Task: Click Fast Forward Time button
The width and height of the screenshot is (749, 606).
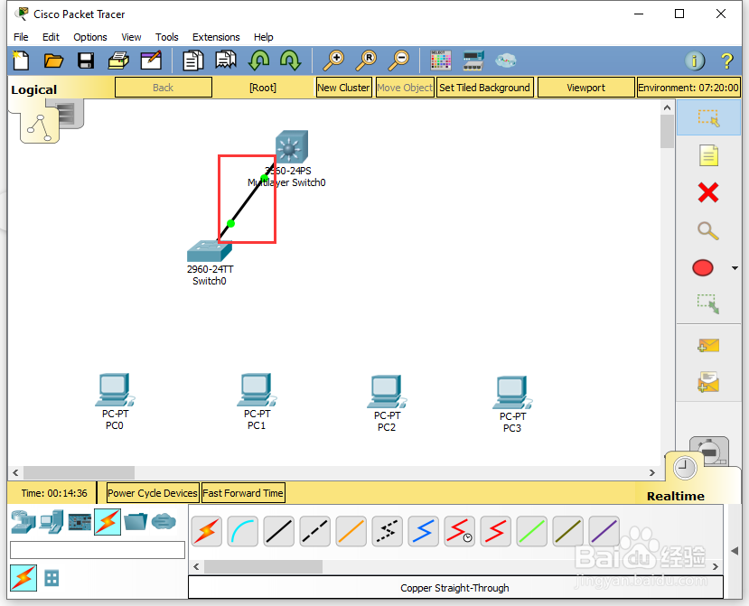Action: tap(243, 493)
